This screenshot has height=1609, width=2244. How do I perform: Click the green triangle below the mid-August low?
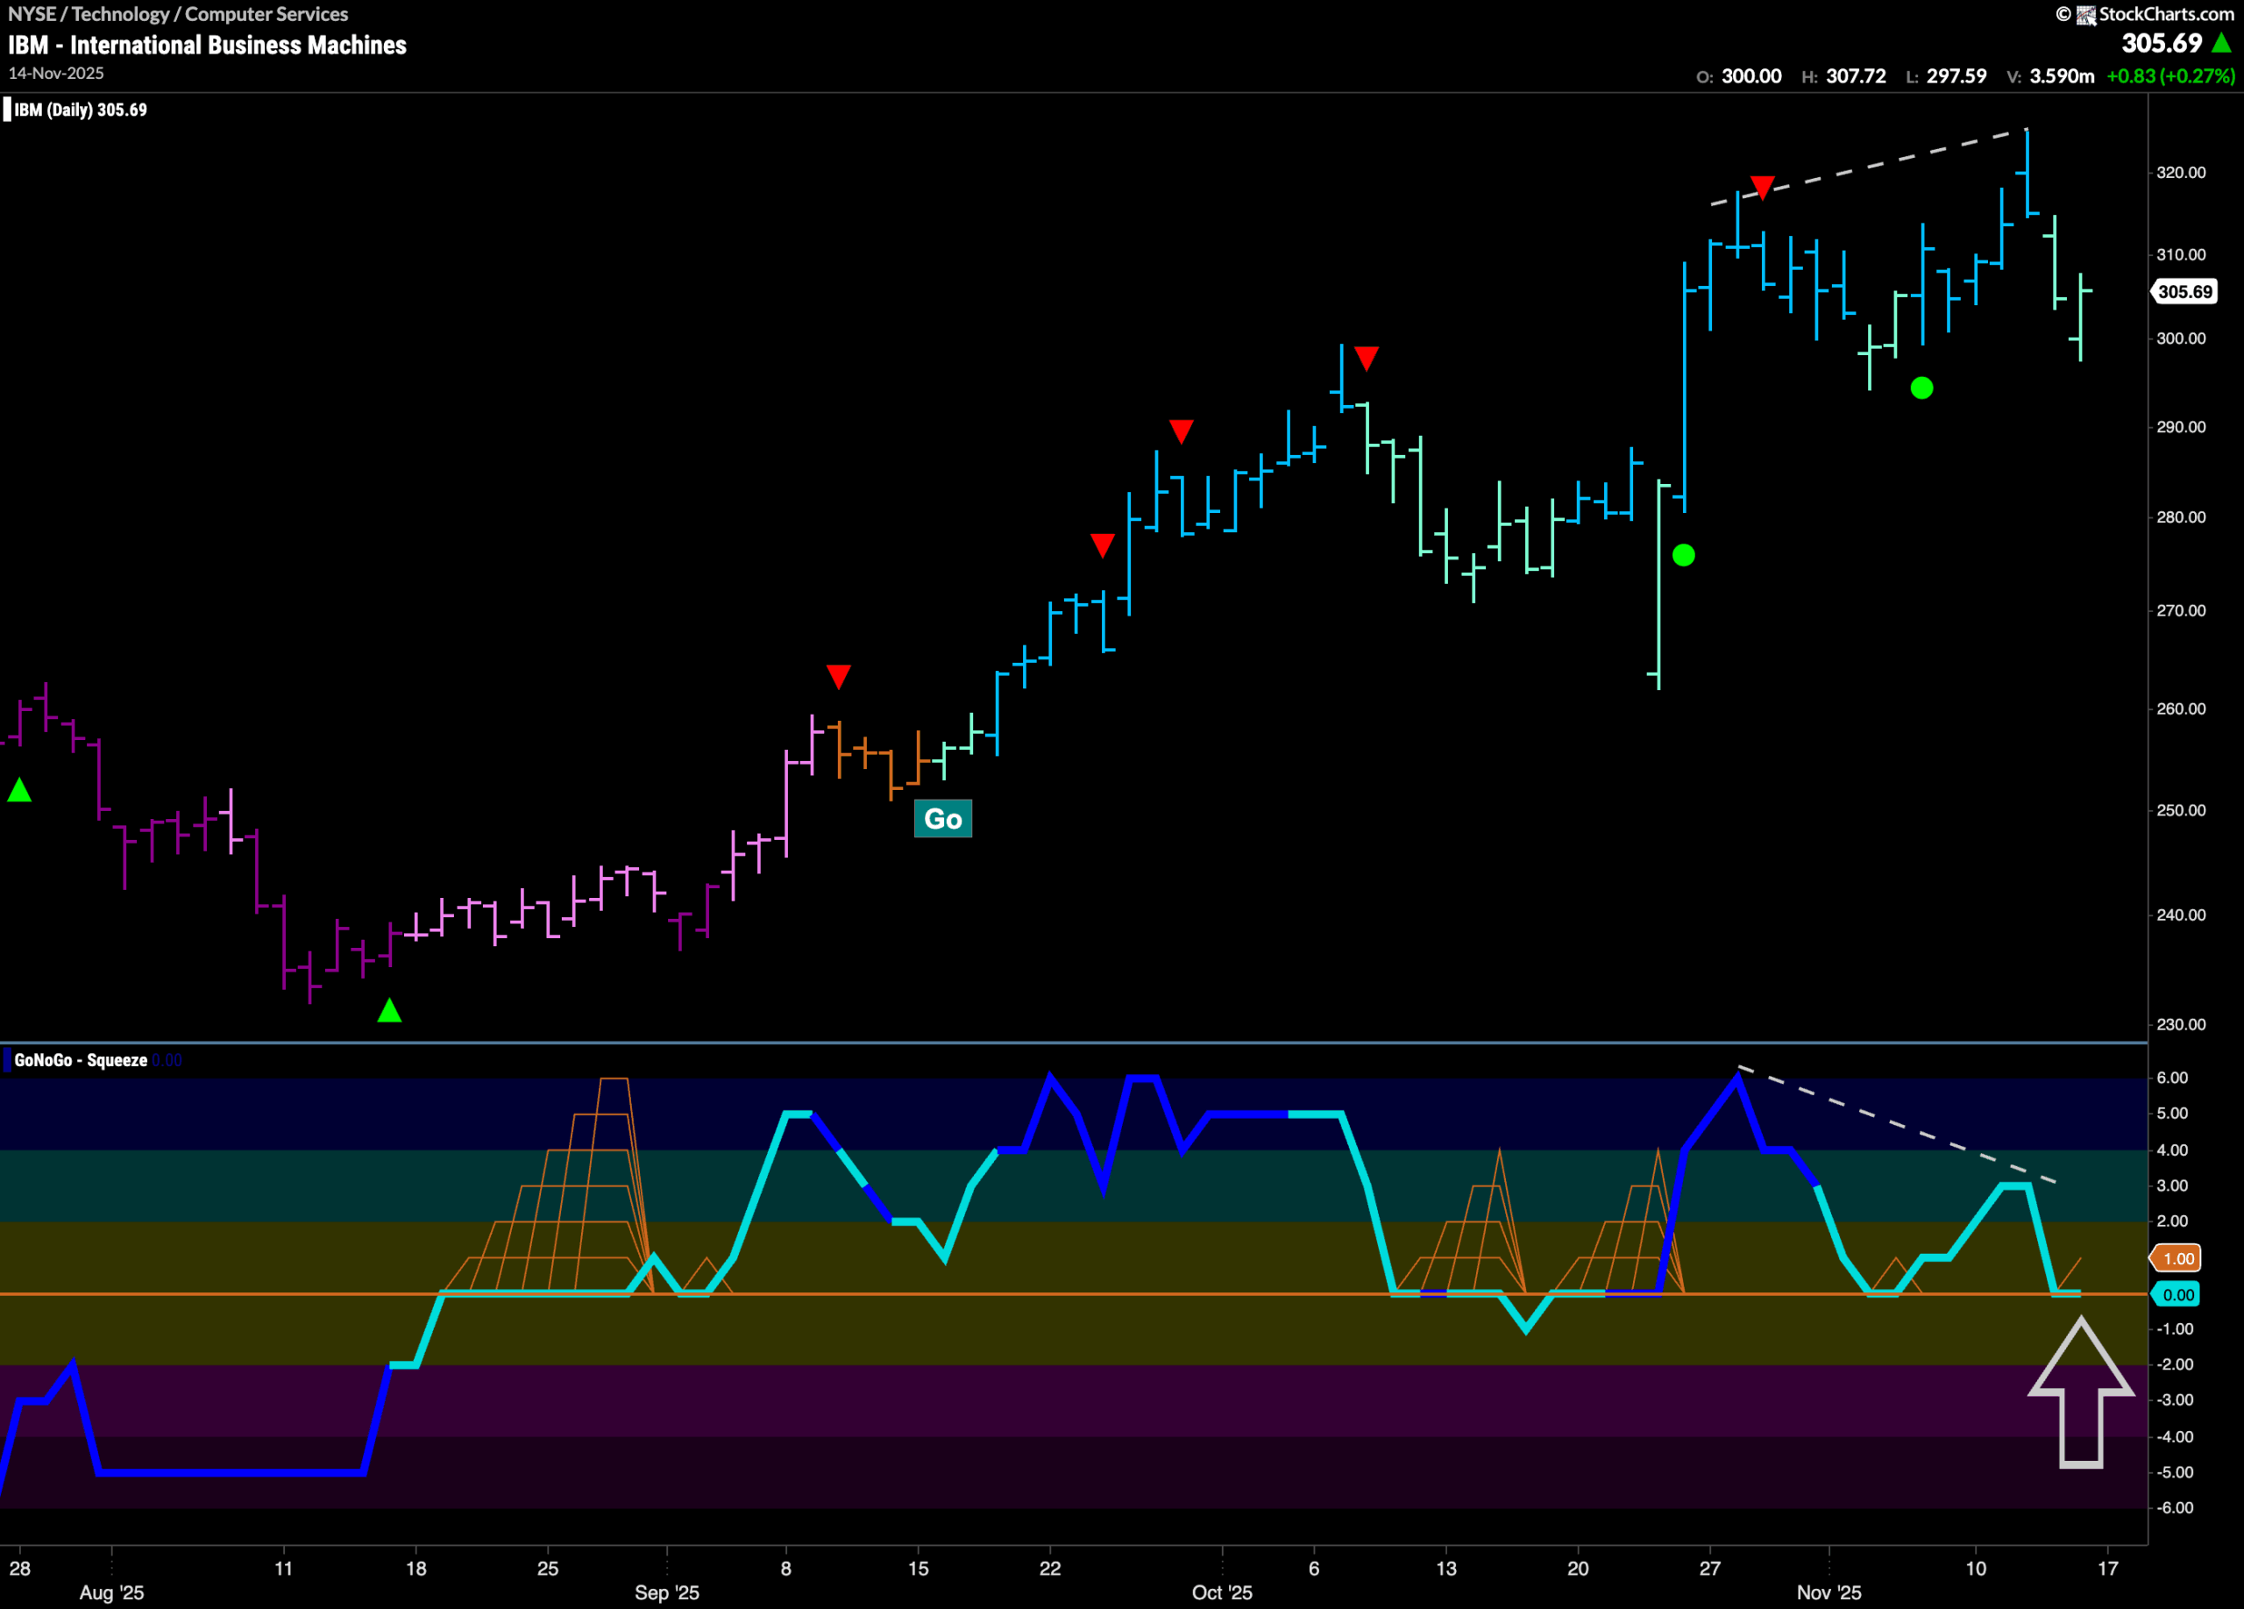(x=390, y=1010)
